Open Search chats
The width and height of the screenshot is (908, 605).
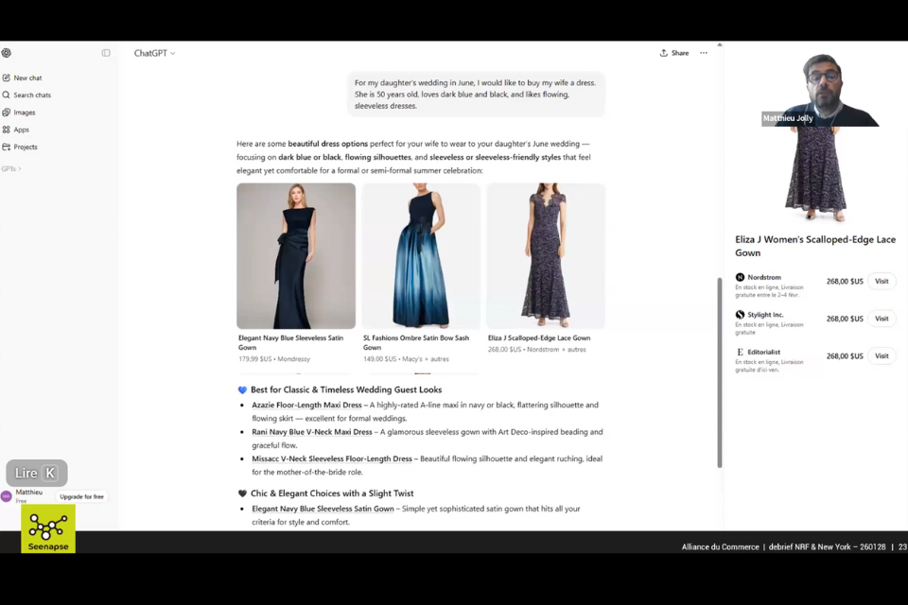31,95
